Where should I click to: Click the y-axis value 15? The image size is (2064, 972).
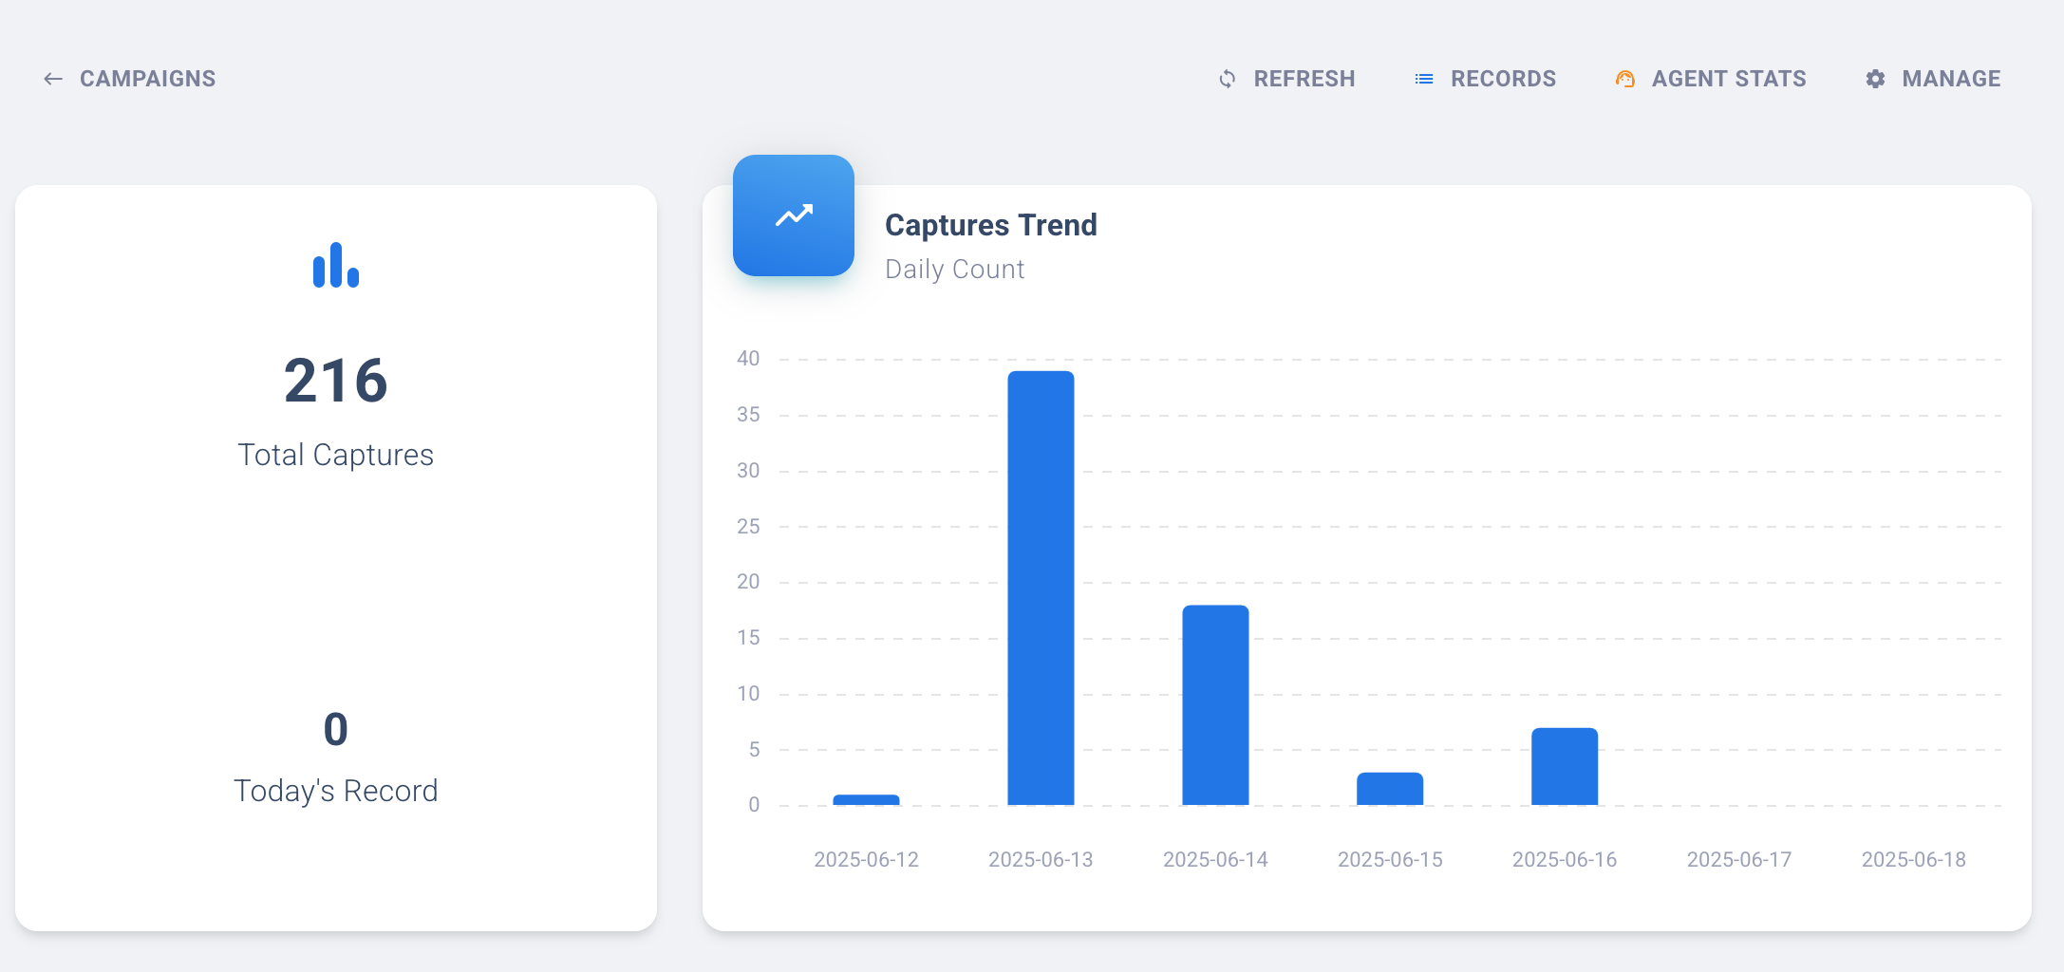tap(748, 638)
